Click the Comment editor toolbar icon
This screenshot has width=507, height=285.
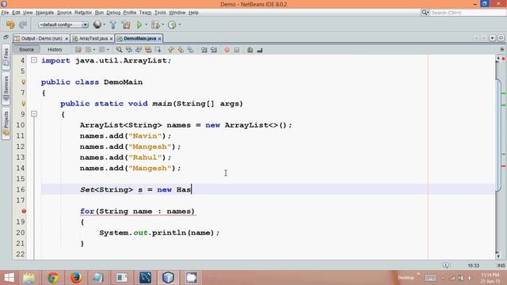pyautogui.click(x=250, y=50)
